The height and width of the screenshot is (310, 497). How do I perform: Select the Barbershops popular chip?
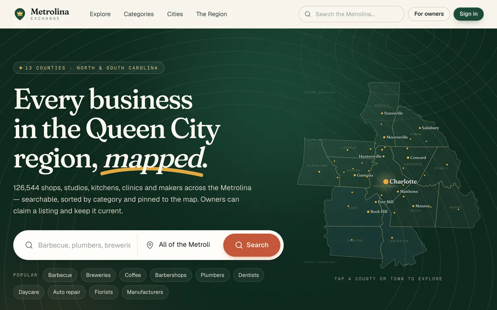click(171, 275)
